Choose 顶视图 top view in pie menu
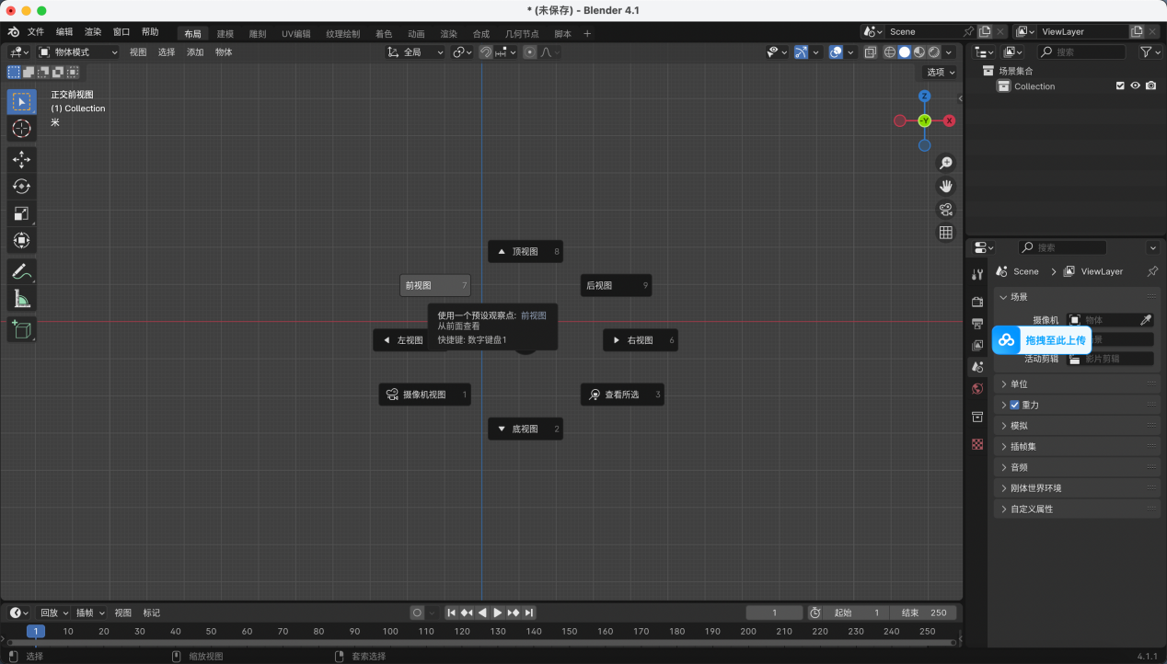Image resolution: width=1167 pixels, height=664 pixels. 526,251
